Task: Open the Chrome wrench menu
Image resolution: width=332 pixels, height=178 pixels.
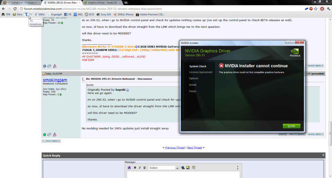Action: pyautogui.click(x=328, y=9)
